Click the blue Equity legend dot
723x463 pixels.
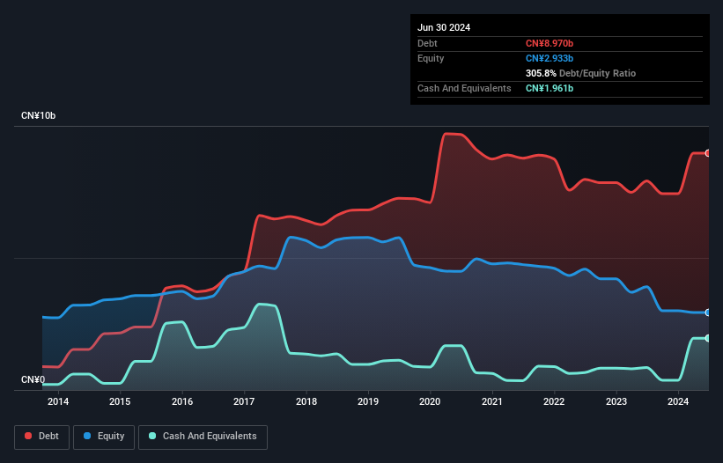[x=87, y=436]
